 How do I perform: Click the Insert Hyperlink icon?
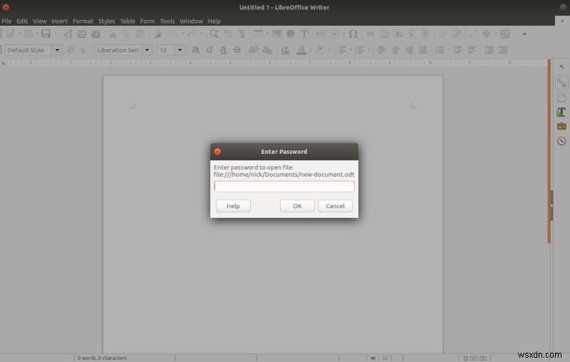tap(370, 33)
